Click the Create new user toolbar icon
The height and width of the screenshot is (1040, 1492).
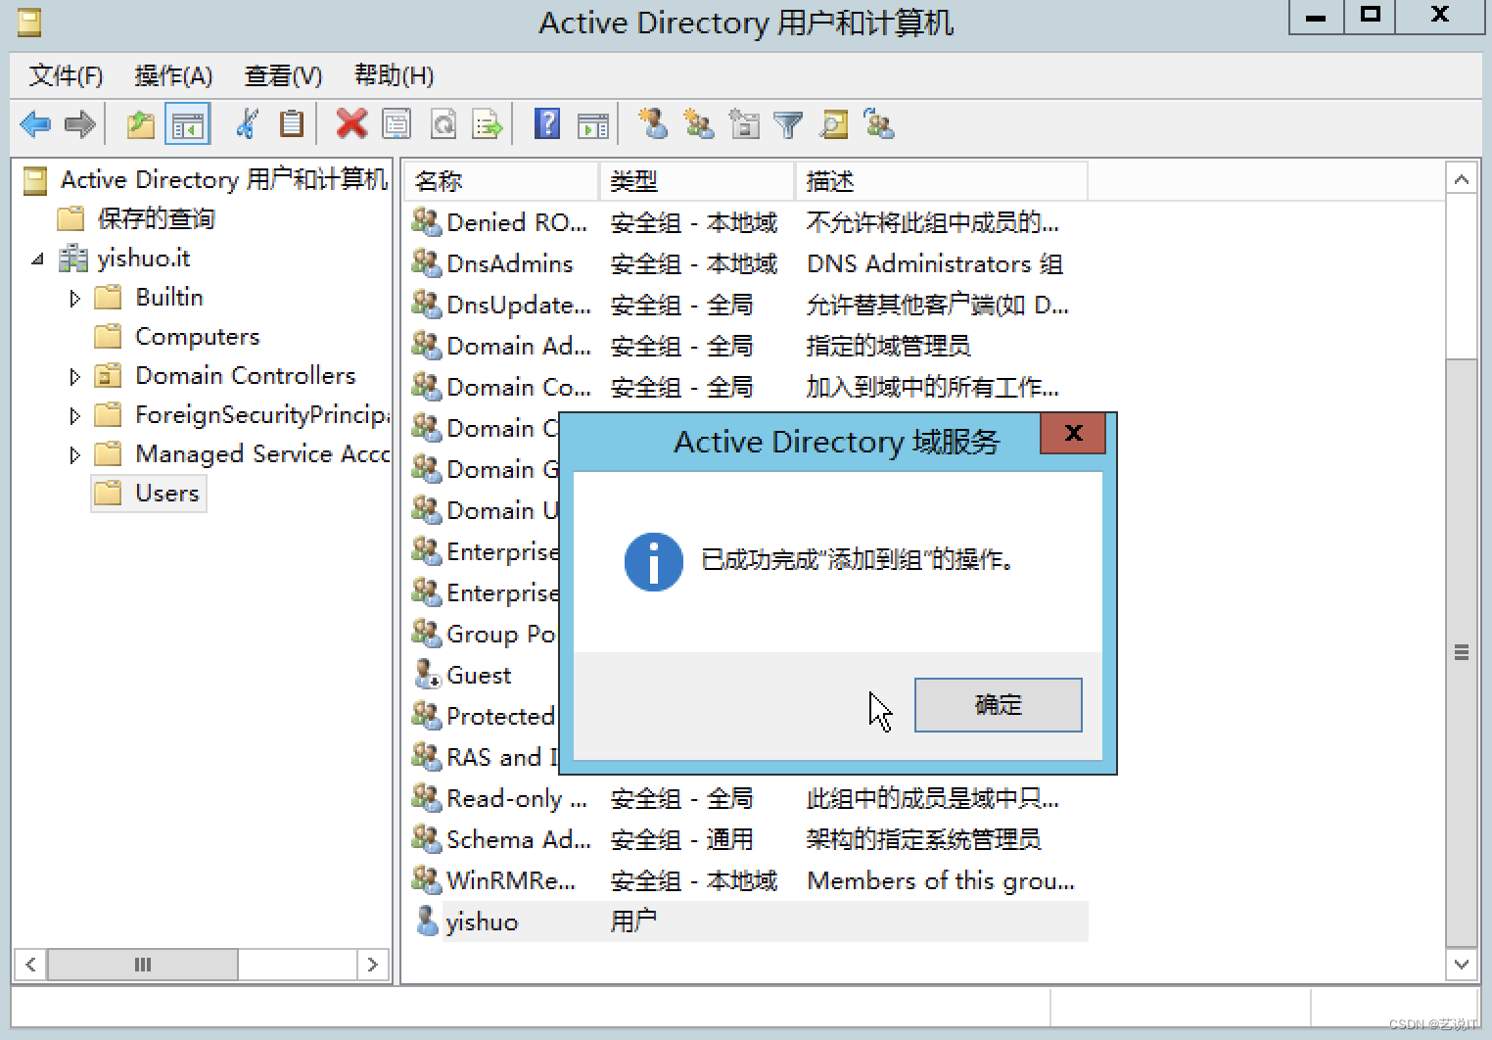point(653,124)
